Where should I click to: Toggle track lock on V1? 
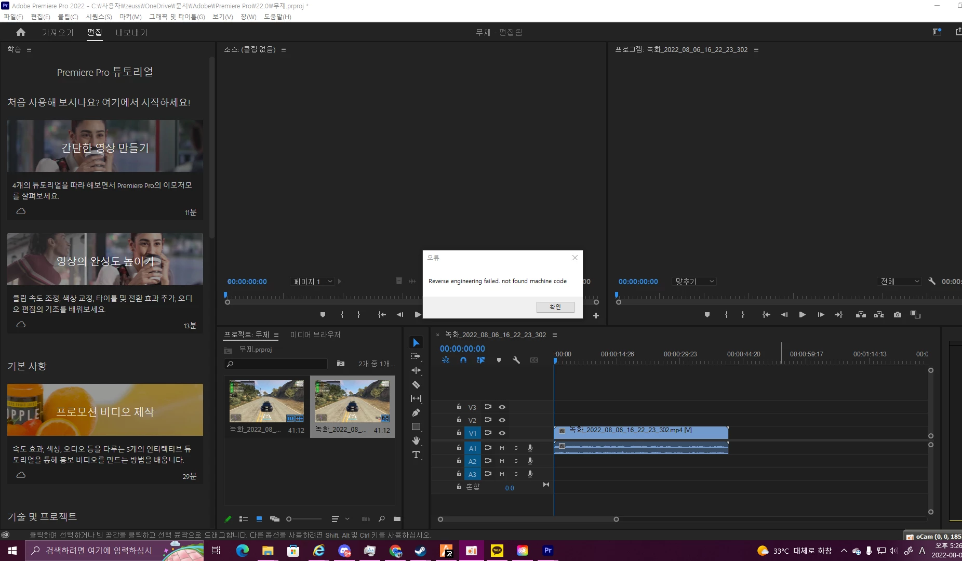coord(459,433)
